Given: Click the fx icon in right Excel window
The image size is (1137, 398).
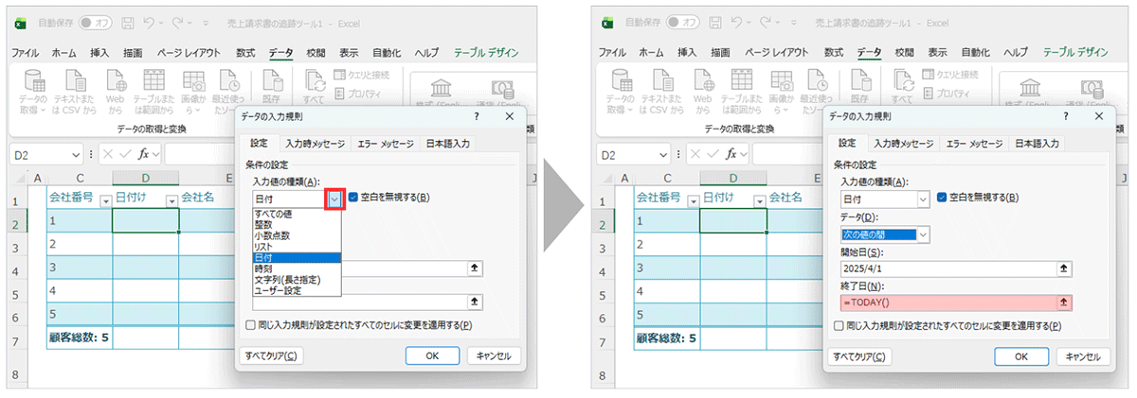Looking at the screenshot, I should pos(731,154).
